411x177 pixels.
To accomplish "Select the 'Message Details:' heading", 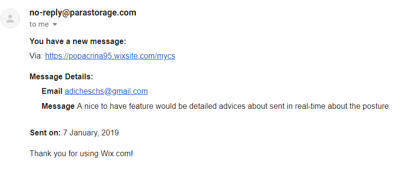I will pos(61,76).
